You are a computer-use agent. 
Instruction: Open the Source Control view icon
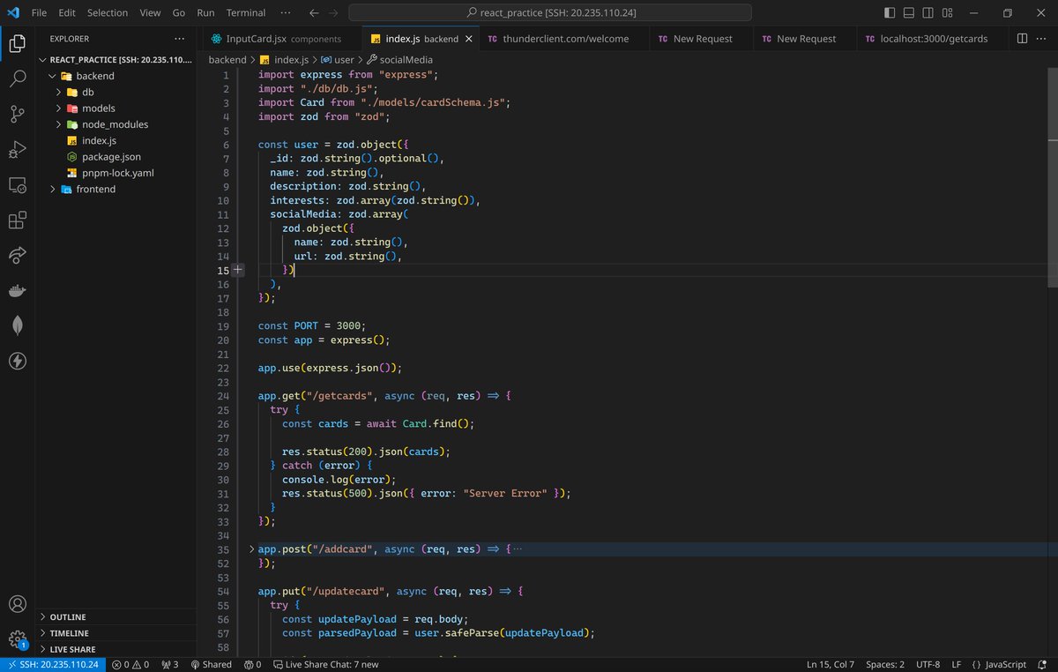click(x=17, y=114)
